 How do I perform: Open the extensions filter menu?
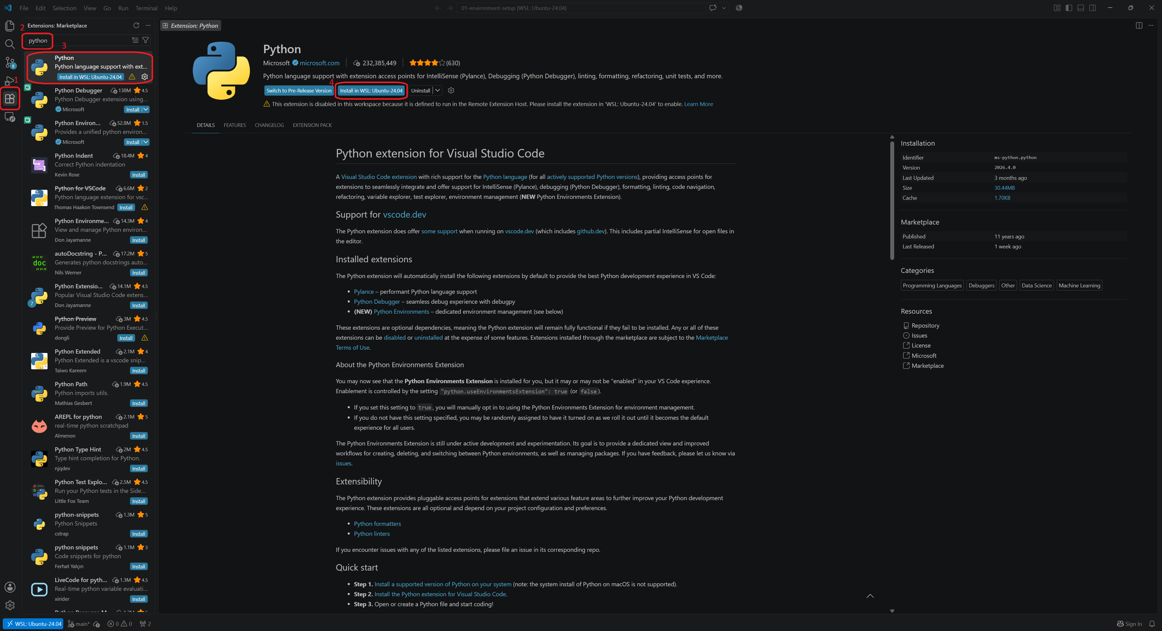tap(146, 40)
